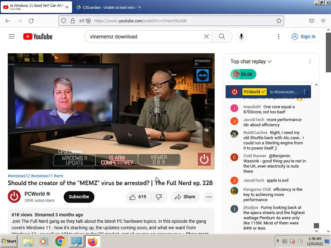This screenshot has width=331, height=248.
Task: Click the impuls60 chat message username
Action: click(252, 107)
